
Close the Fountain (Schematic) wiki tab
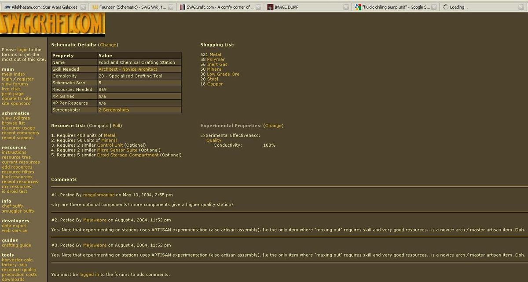(x=170, y=7)
